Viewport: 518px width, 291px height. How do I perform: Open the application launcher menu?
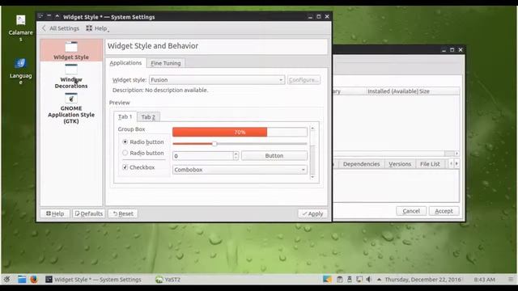(7, 280)
